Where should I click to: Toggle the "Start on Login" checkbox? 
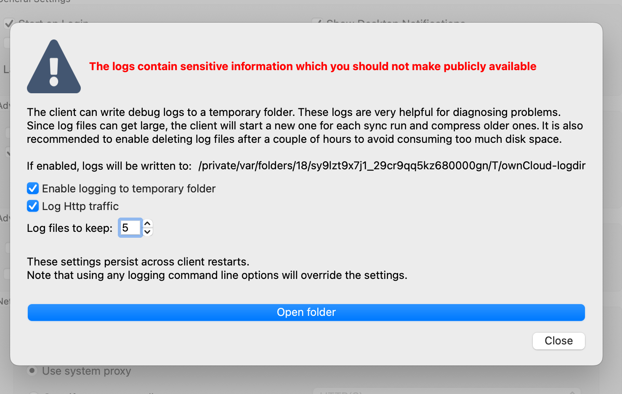pyautogui.click(x=9, y=24)
